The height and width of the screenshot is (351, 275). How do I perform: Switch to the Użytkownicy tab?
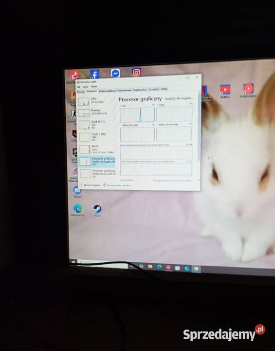(140, 90)
